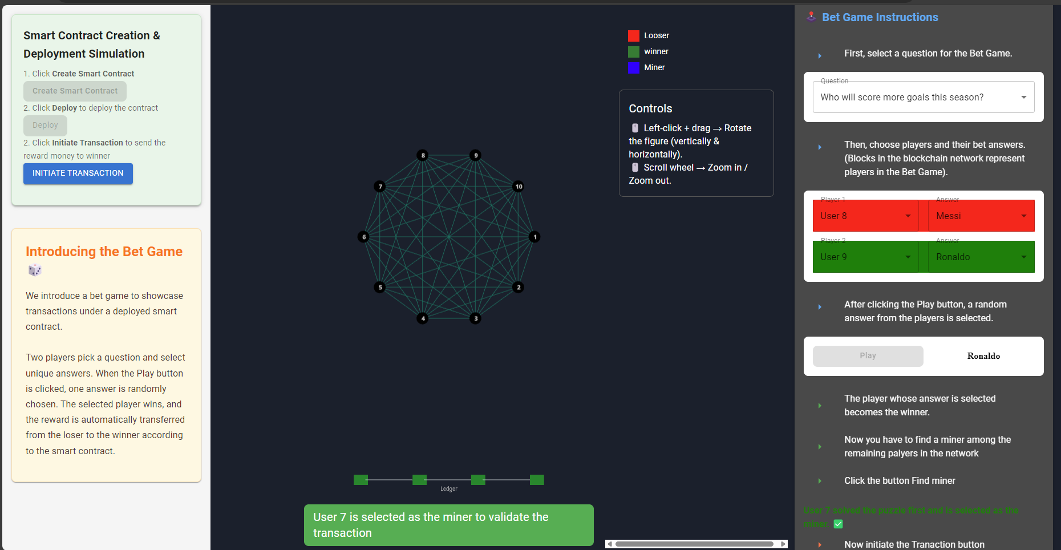Select node 1 on the graph's right
The height and width of the screenshot is (550, 1061).
(534, 237)
